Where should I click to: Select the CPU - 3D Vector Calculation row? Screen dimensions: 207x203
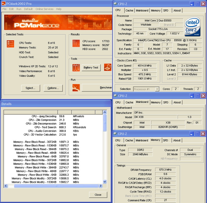[53, 135]
